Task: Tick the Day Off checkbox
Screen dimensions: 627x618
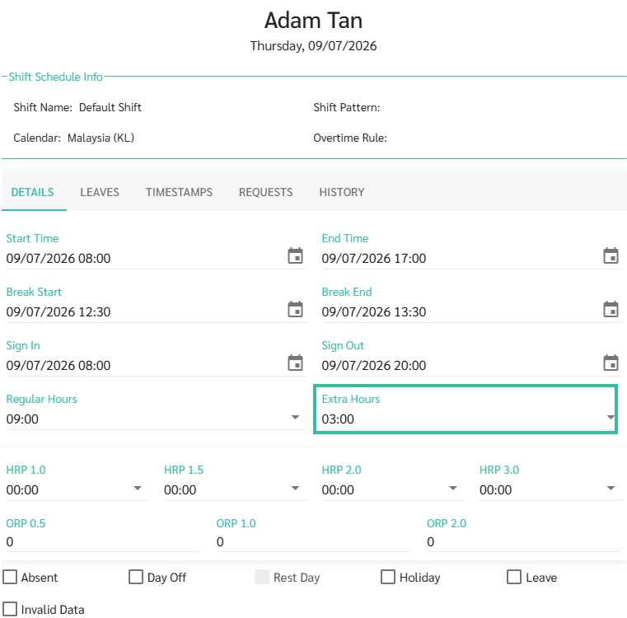Action: (x=136, y=577)
